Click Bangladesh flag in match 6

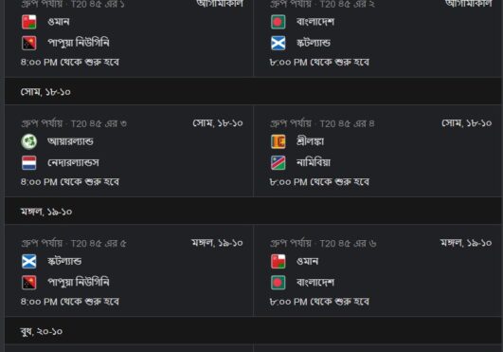click(278, 283)
